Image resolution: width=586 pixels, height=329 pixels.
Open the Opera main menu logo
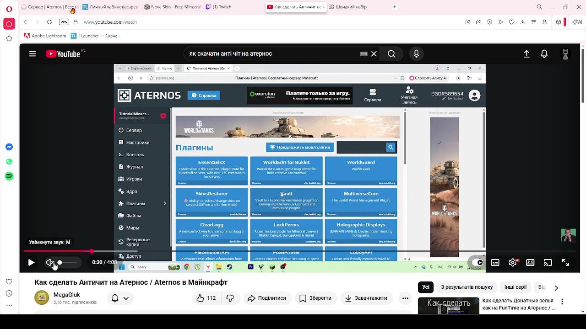pos(9,8)
